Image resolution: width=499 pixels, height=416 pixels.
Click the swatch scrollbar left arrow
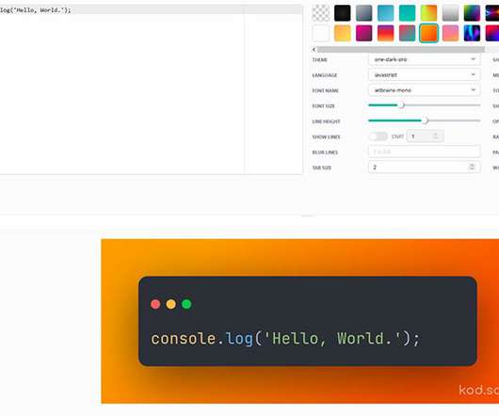[314, 49]
